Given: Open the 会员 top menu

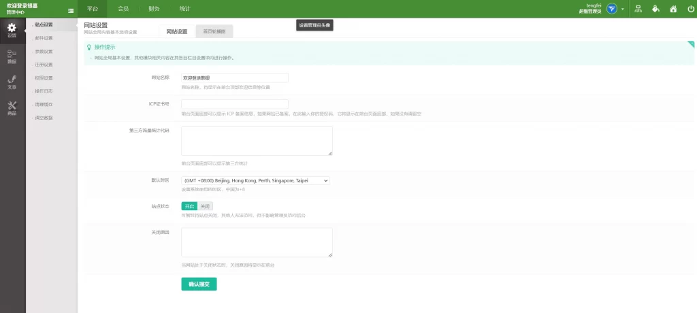Looking at the screenshot, I should [123, 9].
